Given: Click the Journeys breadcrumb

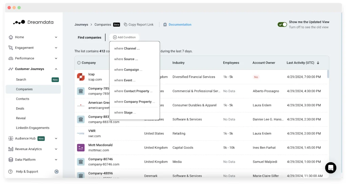Looking at the screenshot, I should (x=81, y=24).
